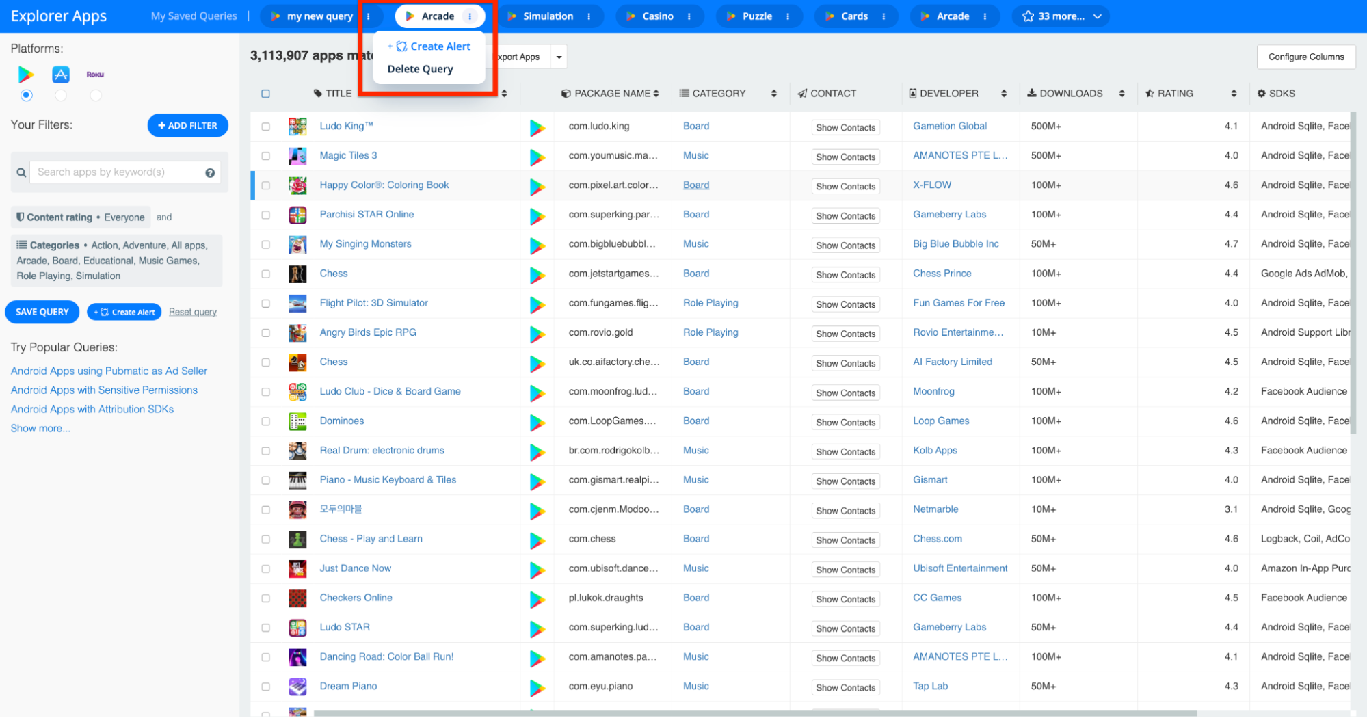Click the magnifier icon beside keyword search
Viewport: 1367px width, 718px height.
(21, 173)
